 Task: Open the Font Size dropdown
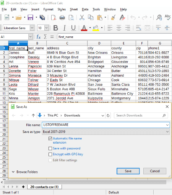47,28
